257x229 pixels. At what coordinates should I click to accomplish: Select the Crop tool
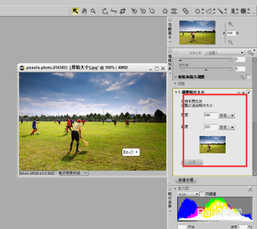(122, 11)
